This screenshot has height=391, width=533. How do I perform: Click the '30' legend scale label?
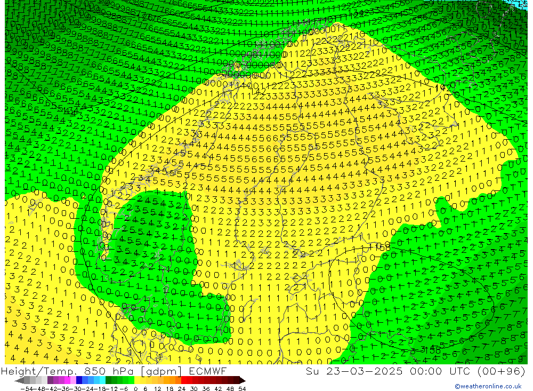click(x=194, y=389)
